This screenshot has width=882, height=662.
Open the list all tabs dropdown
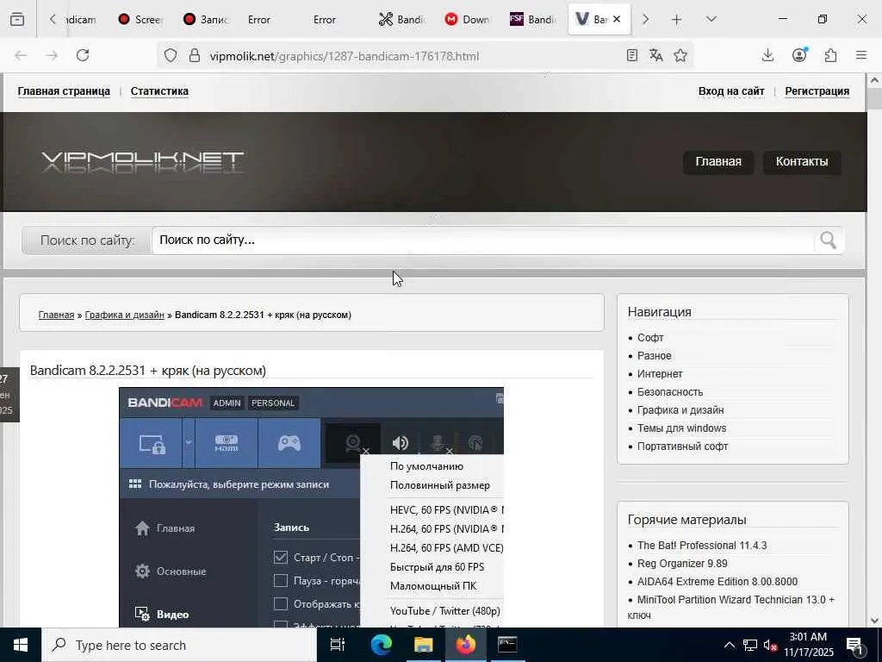(x=711, y=19)
